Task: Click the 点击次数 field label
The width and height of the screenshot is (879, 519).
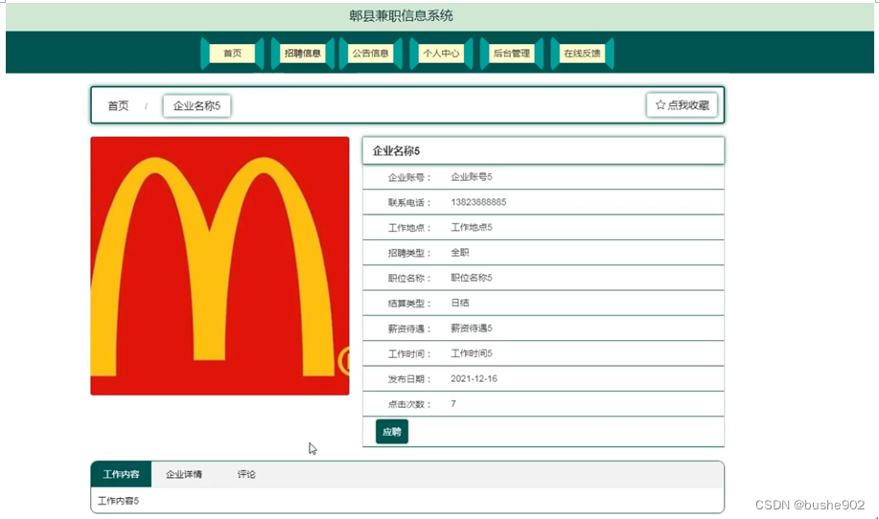Action: [x=409, y=404]
